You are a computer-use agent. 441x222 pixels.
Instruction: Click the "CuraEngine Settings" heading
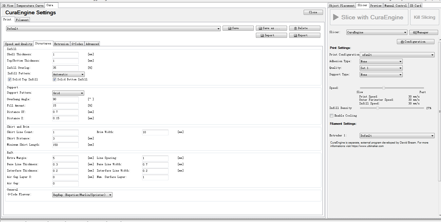(31, 13)
